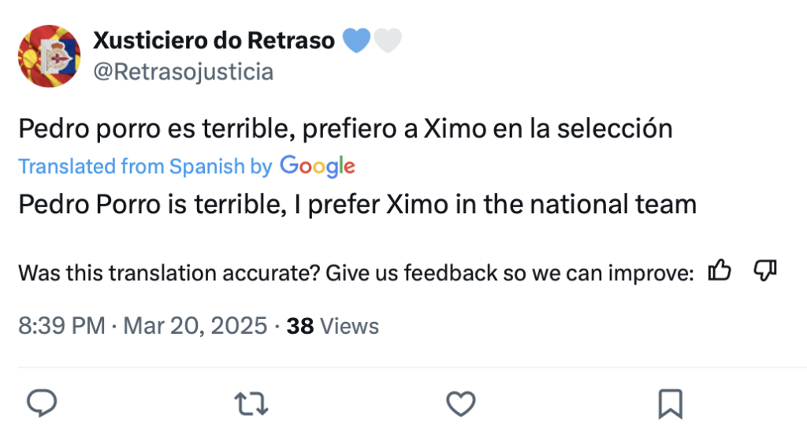Click the word Views after the count
The height and width of the screenshot is (433, 807).
(349, 326)
